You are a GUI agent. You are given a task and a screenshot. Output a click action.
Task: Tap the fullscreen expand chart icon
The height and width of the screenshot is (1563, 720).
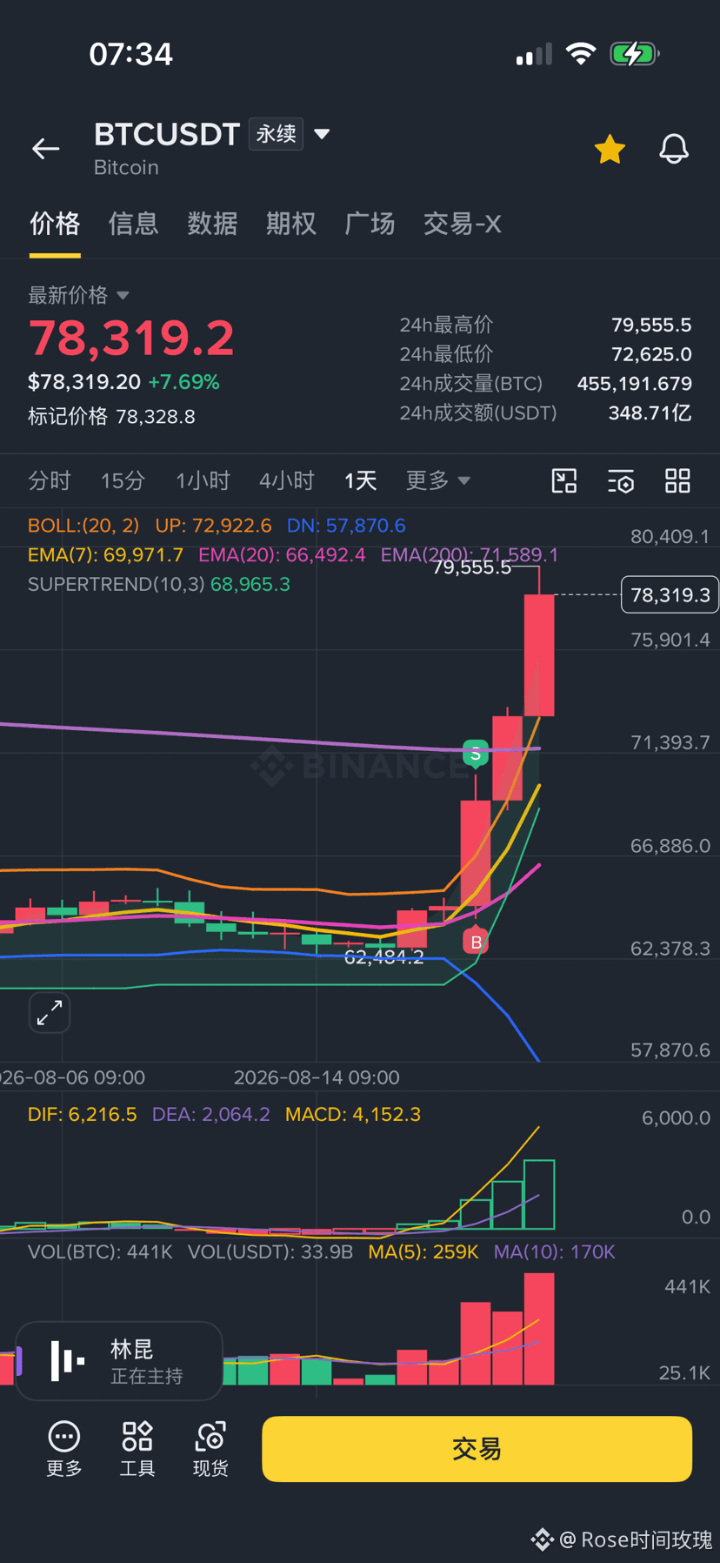[50, 1012]
